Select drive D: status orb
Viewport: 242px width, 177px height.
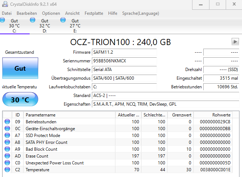coord(33,20)
